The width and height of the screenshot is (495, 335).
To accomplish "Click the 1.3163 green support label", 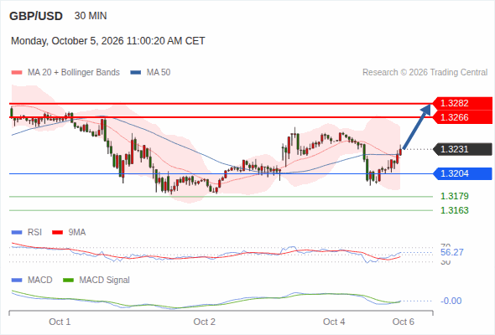I will 455,210.
